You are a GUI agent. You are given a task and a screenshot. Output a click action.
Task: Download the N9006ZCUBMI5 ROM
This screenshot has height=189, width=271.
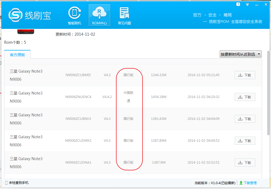[x=245, y=75]
